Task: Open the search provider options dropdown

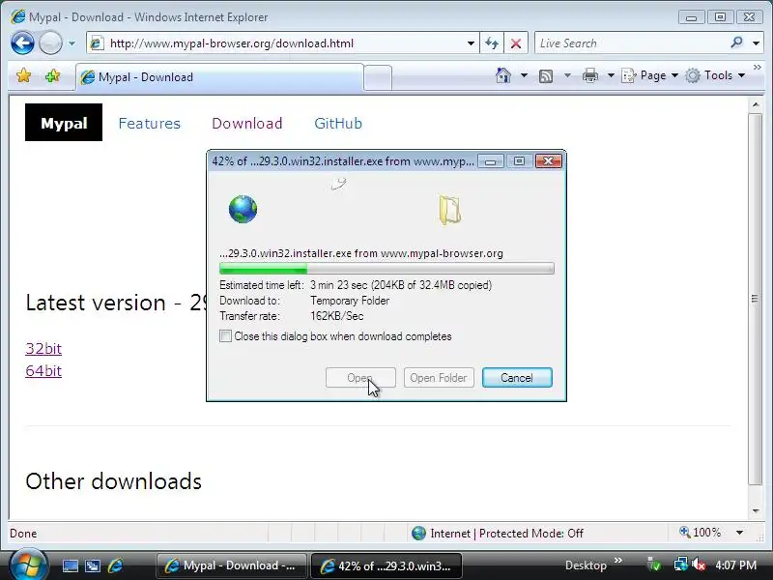Action: pyautogui.click(x=757, y=43)
